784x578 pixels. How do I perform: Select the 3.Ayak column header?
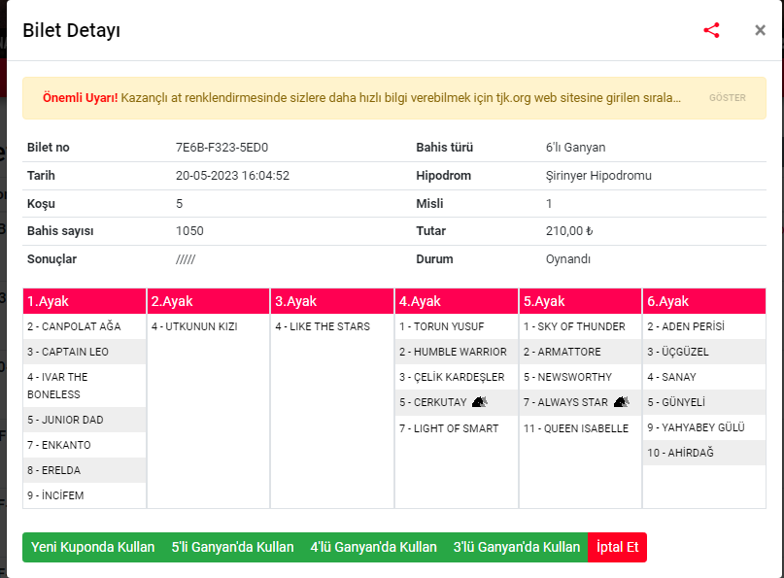pyautogui.click(x=332, y=301)
